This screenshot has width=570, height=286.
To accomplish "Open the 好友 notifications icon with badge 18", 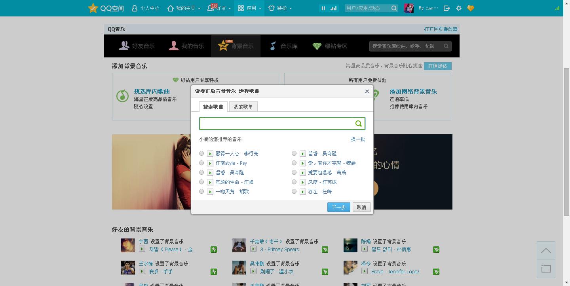I will coord(211,8).
